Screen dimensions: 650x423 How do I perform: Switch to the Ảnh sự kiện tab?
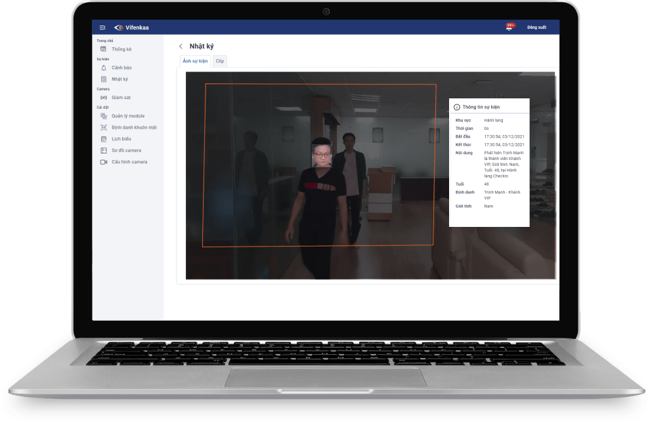pyautogui.click(x=195, y=60)
